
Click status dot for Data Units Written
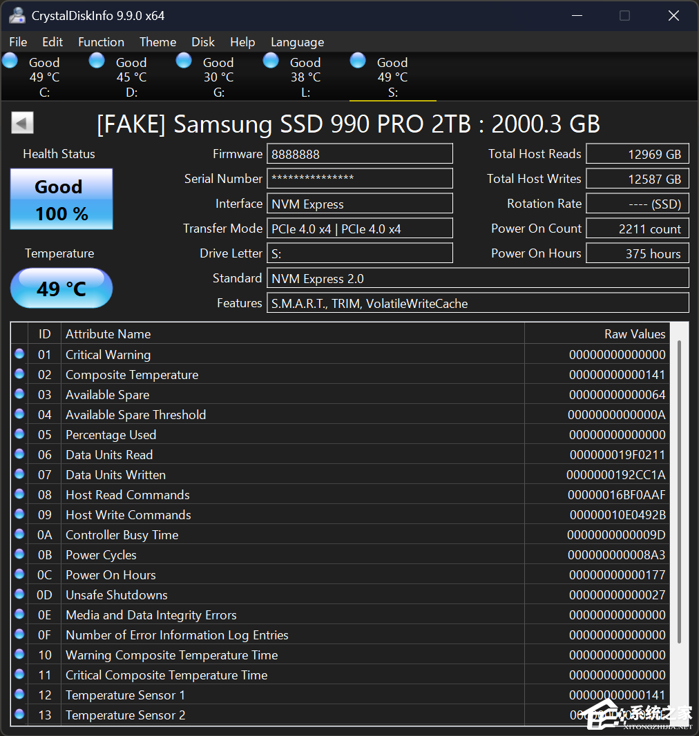pos(19,474)
